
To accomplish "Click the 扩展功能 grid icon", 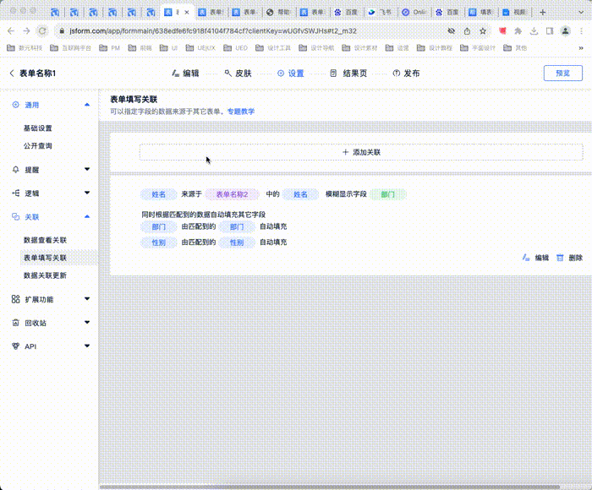I will point(15,299).
